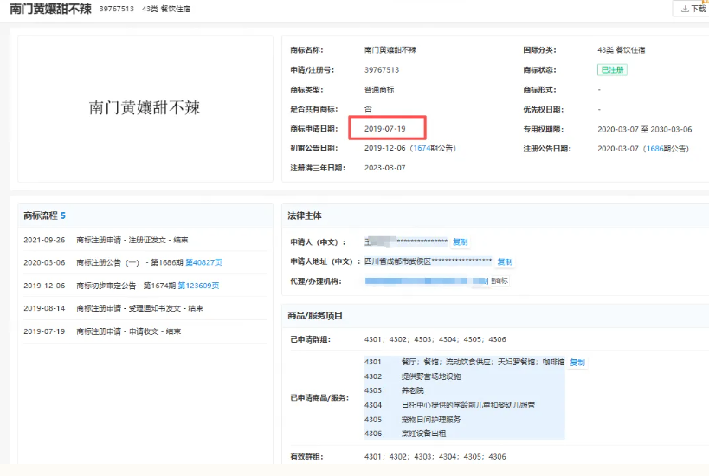
Task: Click the 商标 button beside the agency
Action: pos(500,281)
